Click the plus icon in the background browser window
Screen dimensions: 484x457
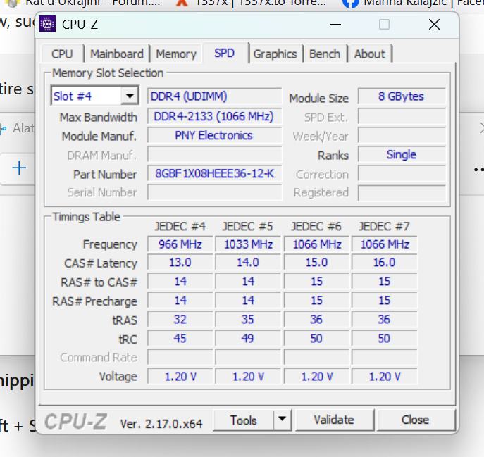[x=19, y=168]
